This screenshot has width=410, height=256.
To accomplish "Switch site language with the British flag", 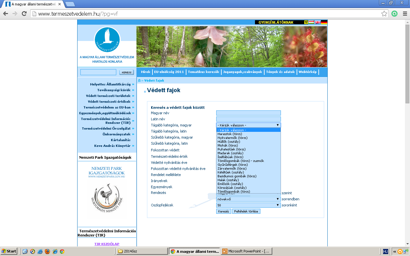I will click(317, 22).
